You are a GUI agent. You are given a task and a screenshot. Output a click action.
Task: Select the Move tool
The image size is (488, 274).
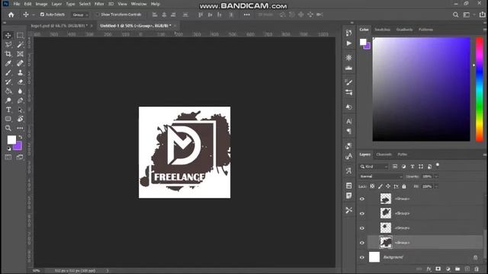coord(8,36)
